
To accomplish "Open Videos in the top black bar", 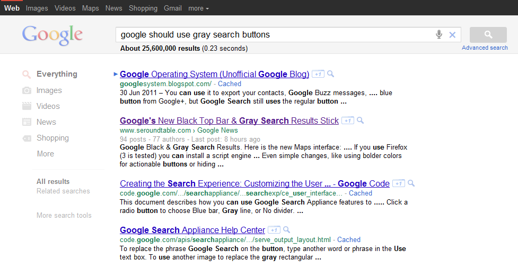I will (x=65, y=8).
